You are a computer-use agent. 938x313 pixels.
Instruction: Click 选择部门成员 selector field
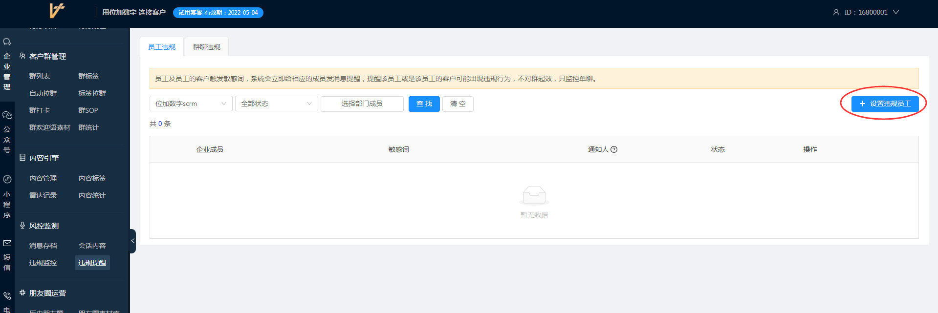click(362, 104)
